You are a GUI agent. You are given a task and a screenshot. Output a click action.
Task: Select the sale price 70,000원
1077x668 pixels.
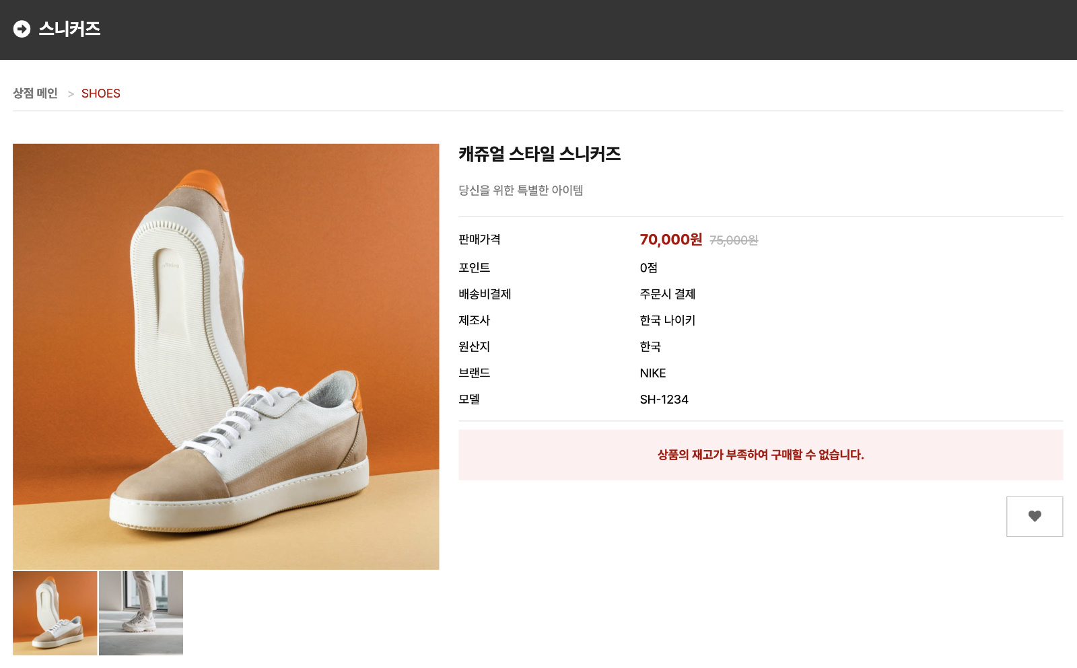click(x=671, y=239)
